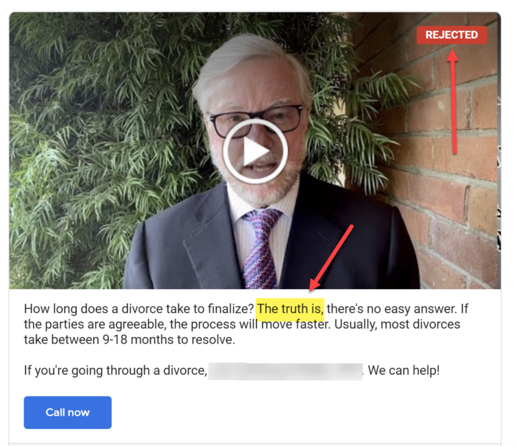517x446 pixels.
Task: Click the brick wall in the video thumbnail
Action: (x=455, y=198)
